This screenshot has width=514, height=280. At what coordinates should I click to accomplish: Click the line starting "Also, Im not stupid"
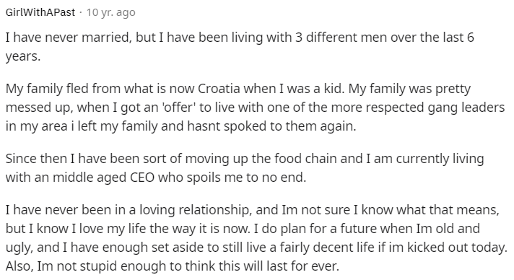172,266
